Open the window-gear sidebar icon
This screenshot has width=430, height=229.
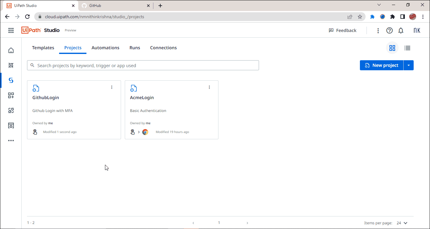pyautogui.click(x=11, y=125)
